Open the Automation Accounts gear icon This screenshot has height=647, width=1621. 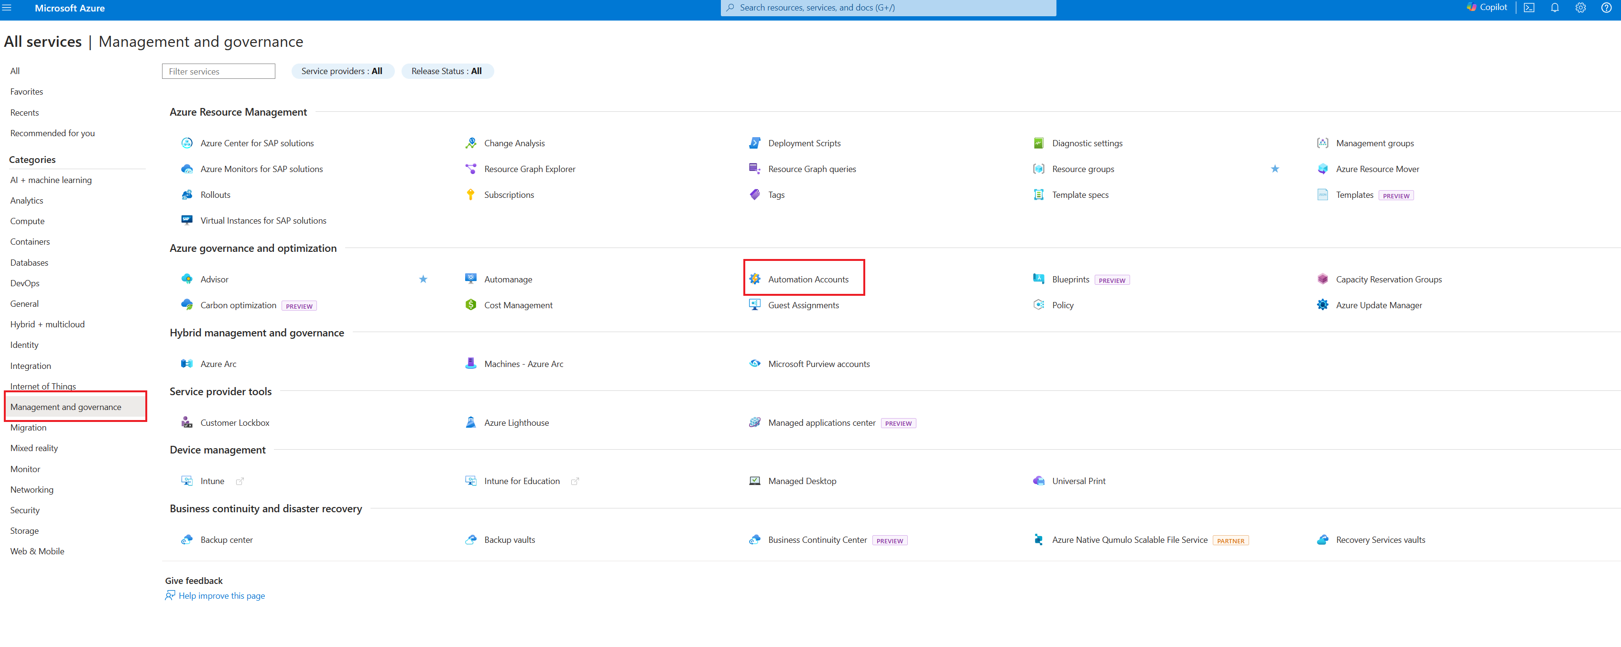(x=754, y=279)
